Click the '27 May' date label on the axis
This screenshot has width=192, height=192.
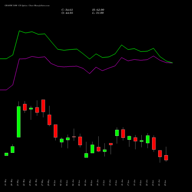42,182
